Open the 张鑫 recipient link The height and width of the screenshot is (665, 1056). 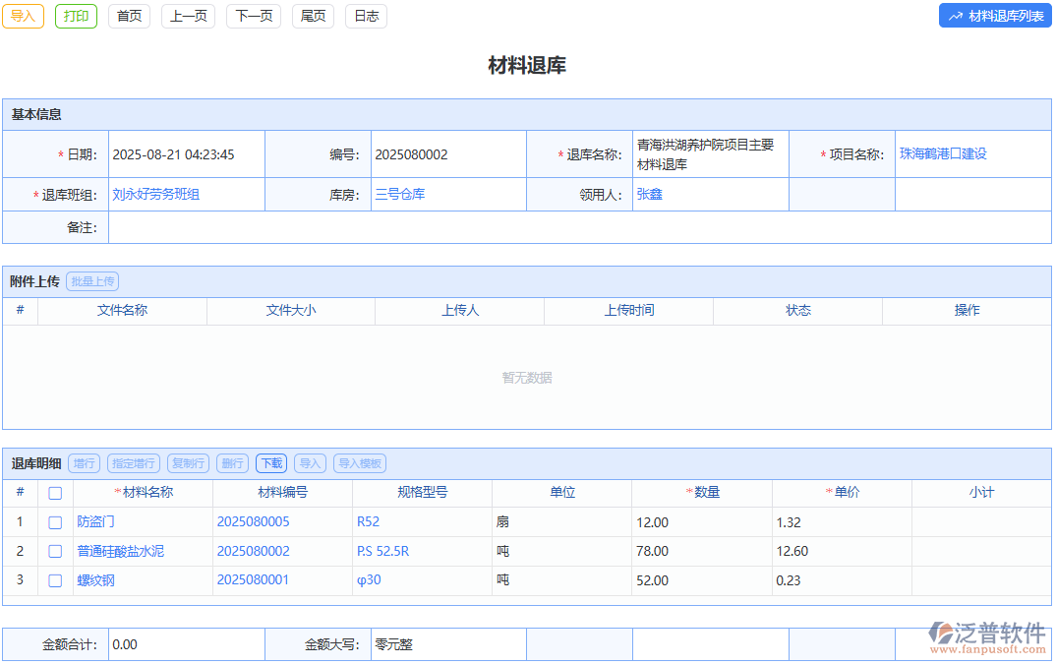[x=650, y=195]
